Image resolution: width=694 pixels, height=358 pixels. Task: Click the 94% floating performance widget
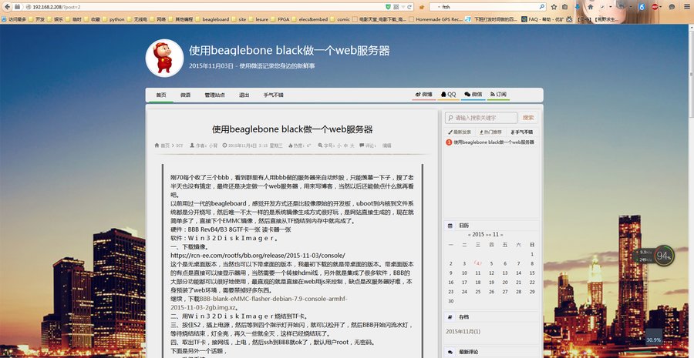[x=662, y=256]
